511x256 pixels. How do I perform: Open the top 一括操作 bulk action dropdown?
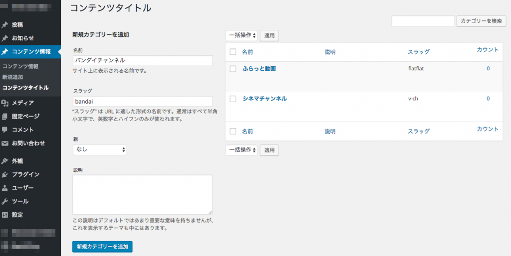[242, 35]
